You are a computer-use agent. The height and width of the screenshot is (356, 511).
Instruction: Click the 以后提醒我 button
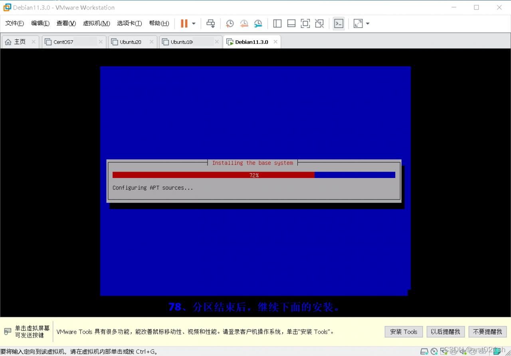[446, 332]
